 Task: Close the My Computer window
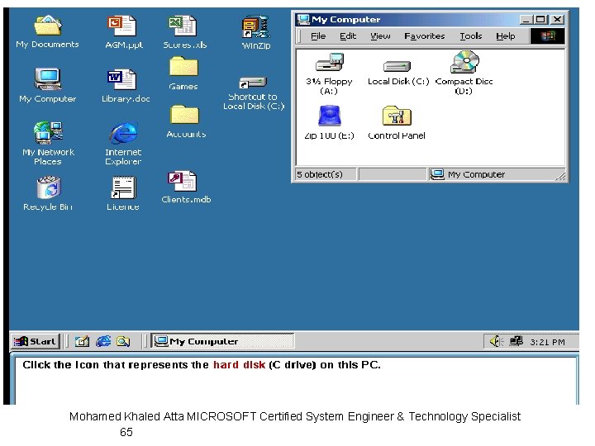557,19
